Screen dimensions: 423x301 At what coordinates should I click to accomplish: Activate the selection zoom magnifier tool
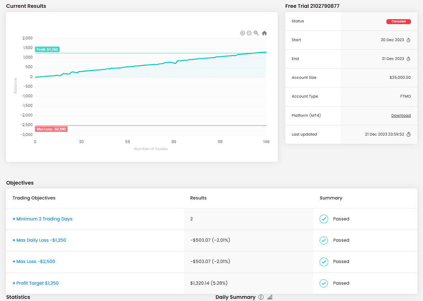[x=256, y=33]
